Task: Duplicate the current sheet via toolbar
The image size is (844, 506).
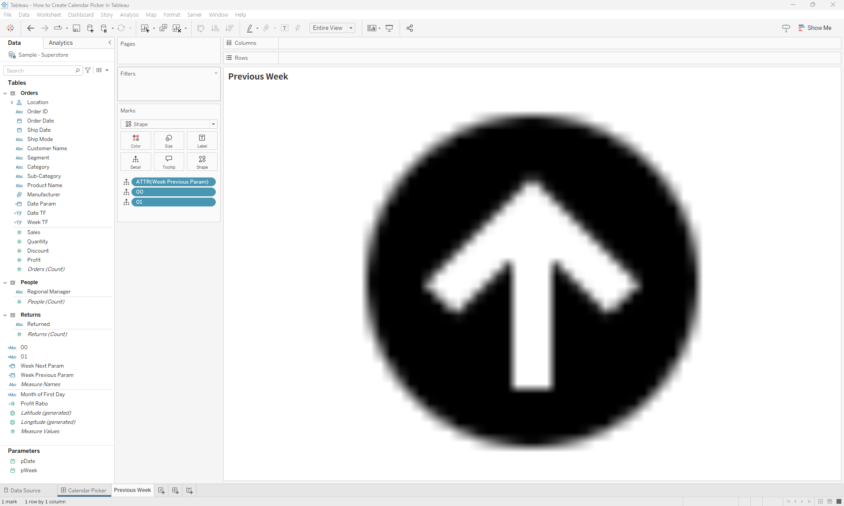Action: [x=163, y=28]
